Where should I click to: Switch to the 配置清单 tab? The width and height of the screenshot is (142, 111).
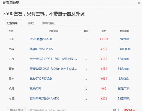[12, 23]
